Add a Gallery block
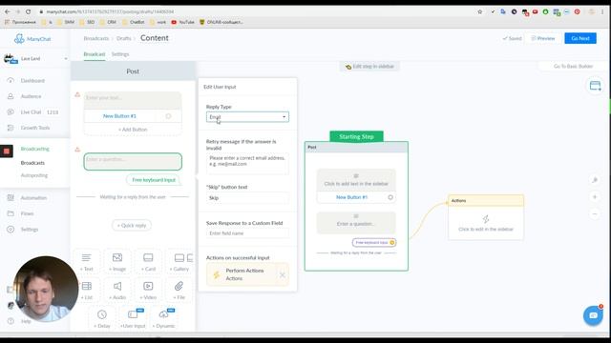 [179, 262]
